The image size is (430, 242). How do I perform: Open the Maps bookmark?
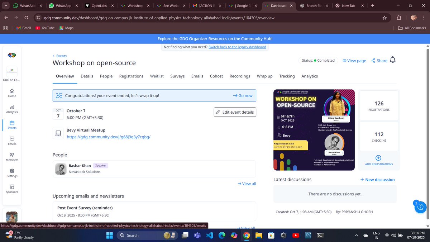[66, 28]
